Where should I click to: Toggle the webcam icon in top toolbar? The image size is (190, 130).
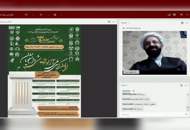click(x=41, y=15)
